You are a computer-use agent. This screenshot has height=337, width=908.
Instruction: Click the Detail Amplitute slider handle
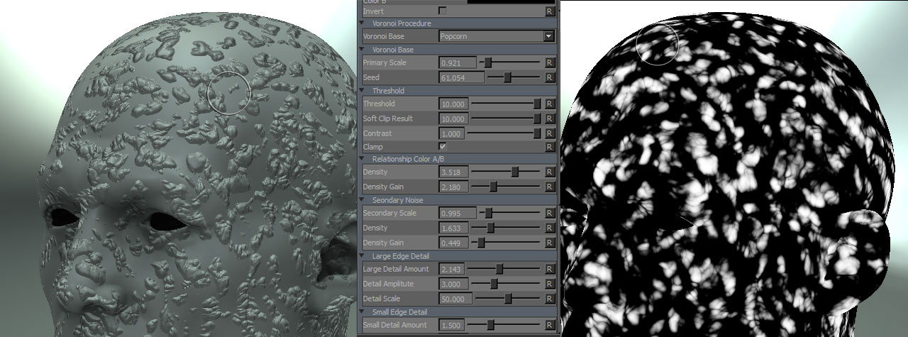[494, 284]
